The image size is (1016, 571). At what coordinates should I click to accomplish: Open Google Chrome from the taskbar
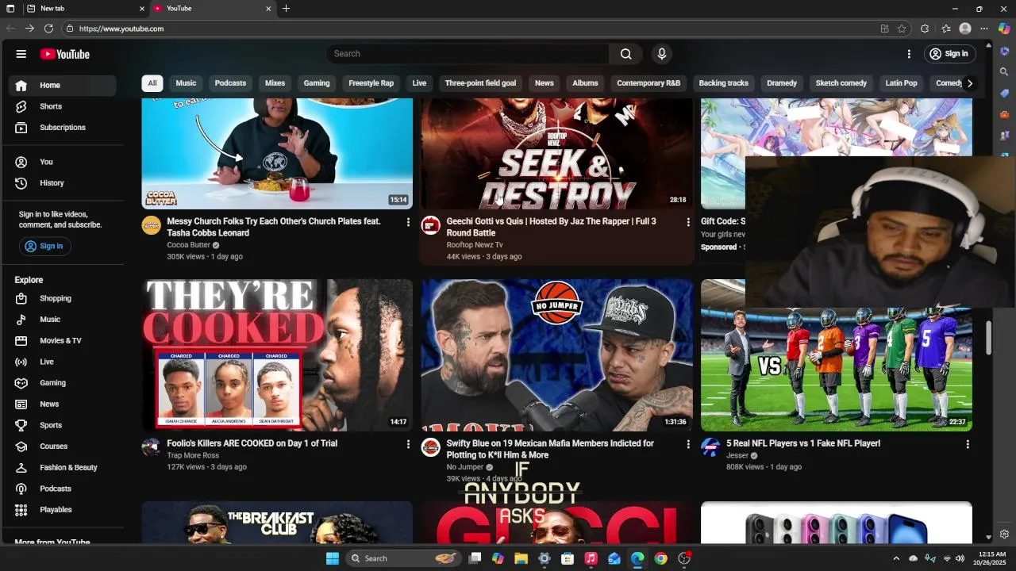(x=660, y=558)
